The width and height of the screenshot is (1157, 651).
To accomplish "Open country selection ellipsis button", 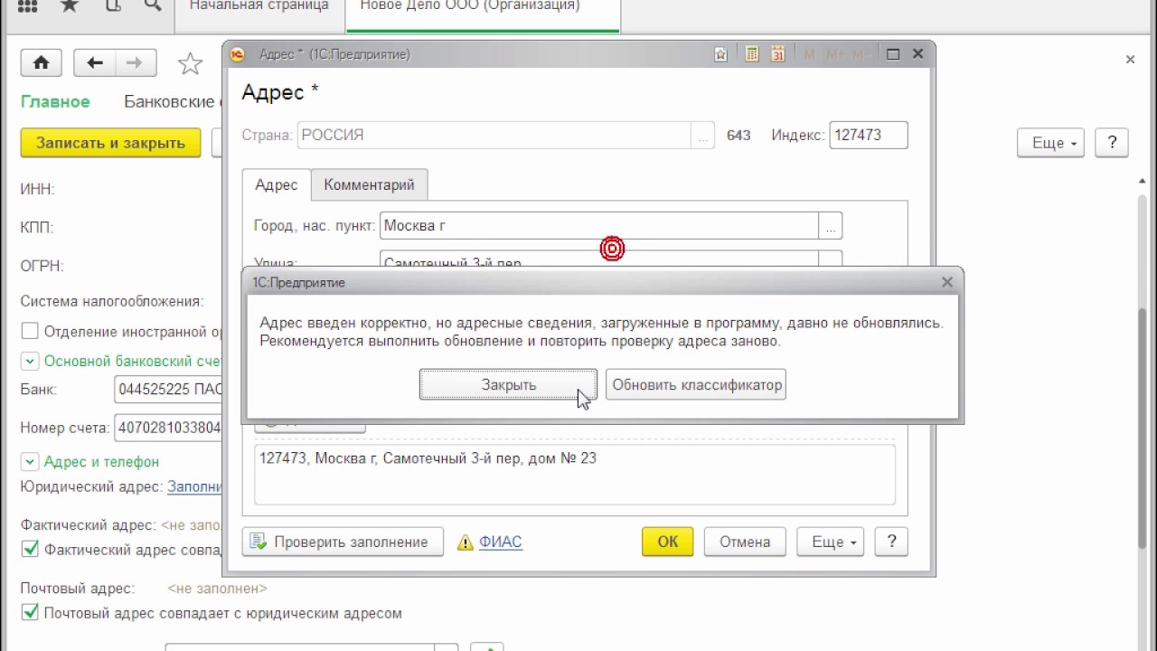I will pyautogui.click(x=702, y=136).
